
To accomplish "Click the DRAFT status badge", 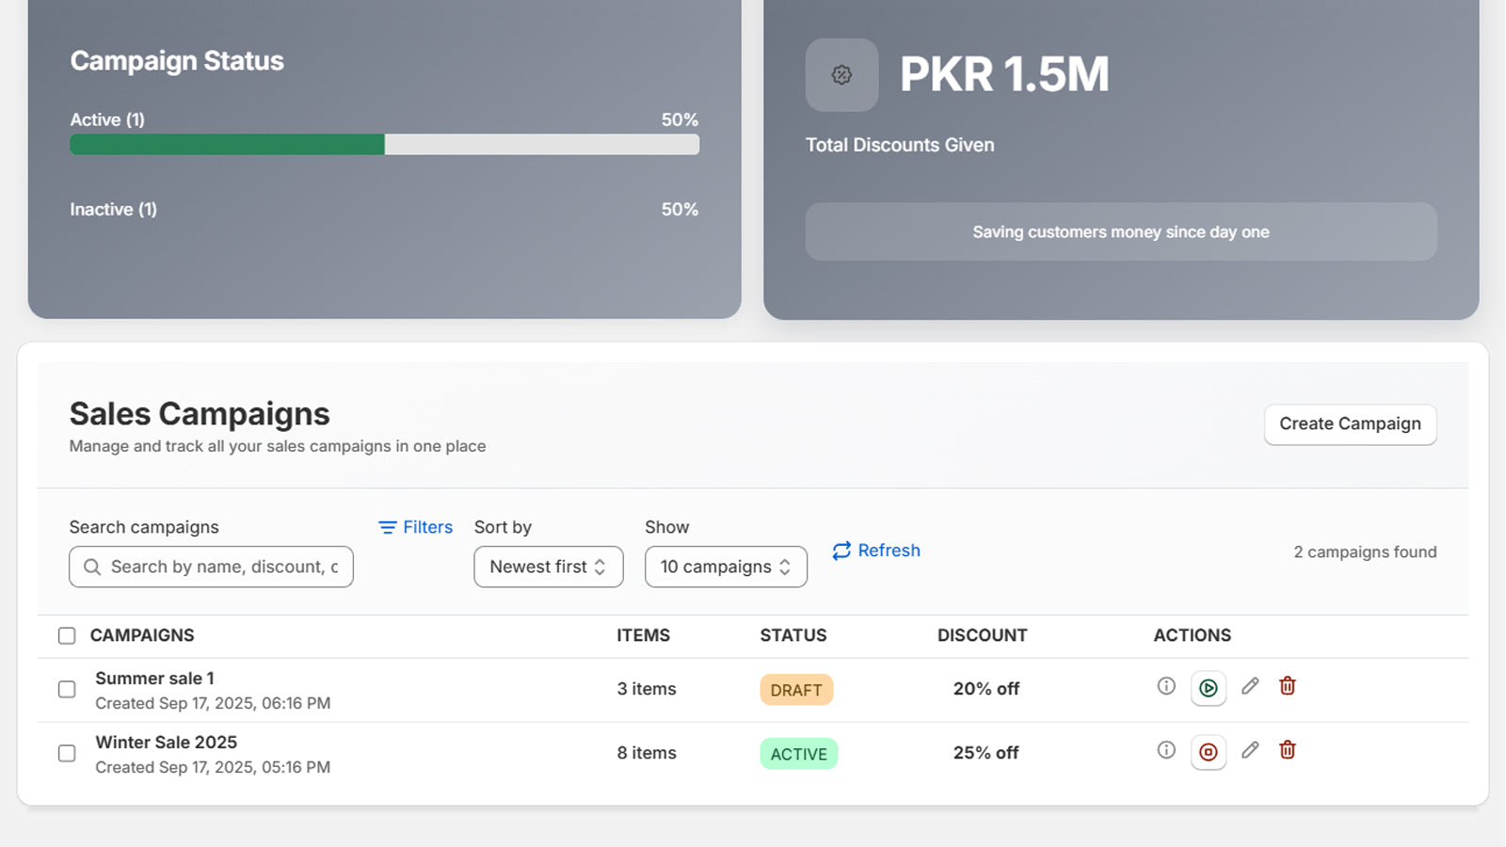I will 796,689.
